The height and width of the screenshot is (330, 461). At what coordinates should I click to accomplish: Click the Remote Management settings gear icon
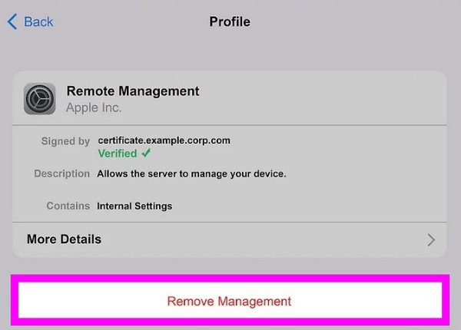(39, 99)
